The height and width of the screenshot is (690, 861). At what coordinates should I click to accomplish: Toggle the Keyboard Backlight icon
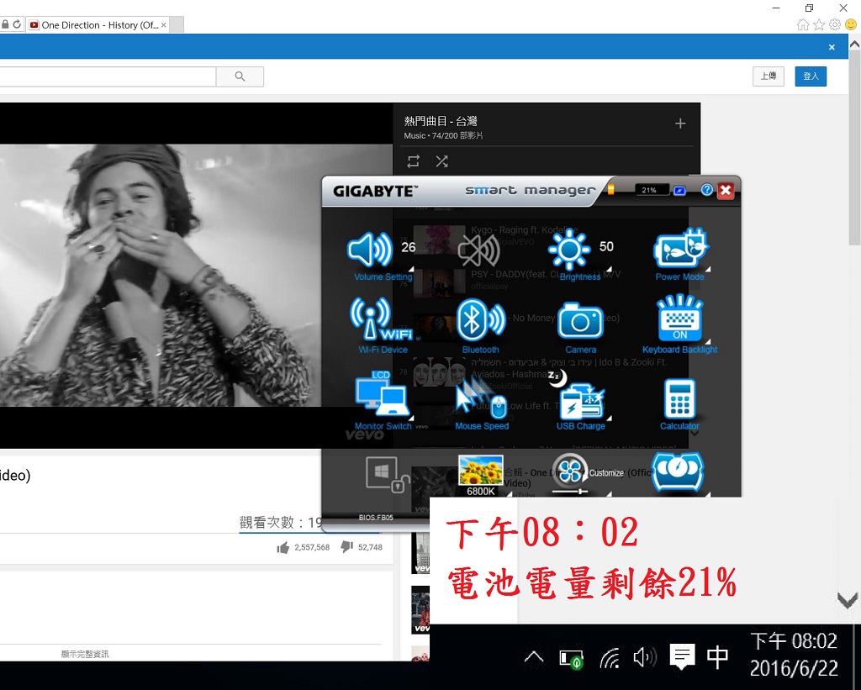pyautogui.click(x=679, y=318)
